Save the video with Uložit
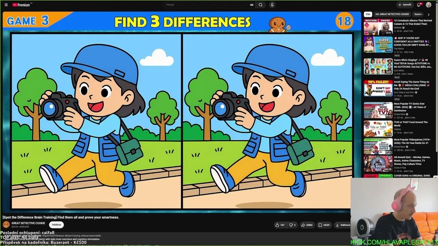 click(x=324, y=225)
